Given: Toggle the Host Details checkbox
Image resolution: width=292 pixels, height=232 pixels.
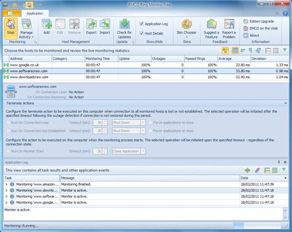Looking at the screenshot, I should pos(142,33).
